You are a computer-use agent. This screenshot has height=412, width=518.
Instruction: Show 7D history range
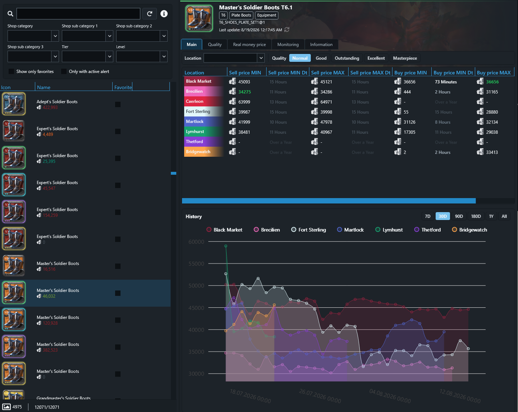(x=428, y=216)
